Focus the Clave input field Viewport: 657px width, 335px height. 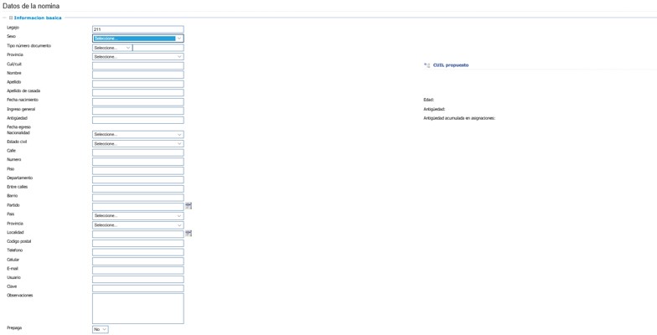click(137, 288)
